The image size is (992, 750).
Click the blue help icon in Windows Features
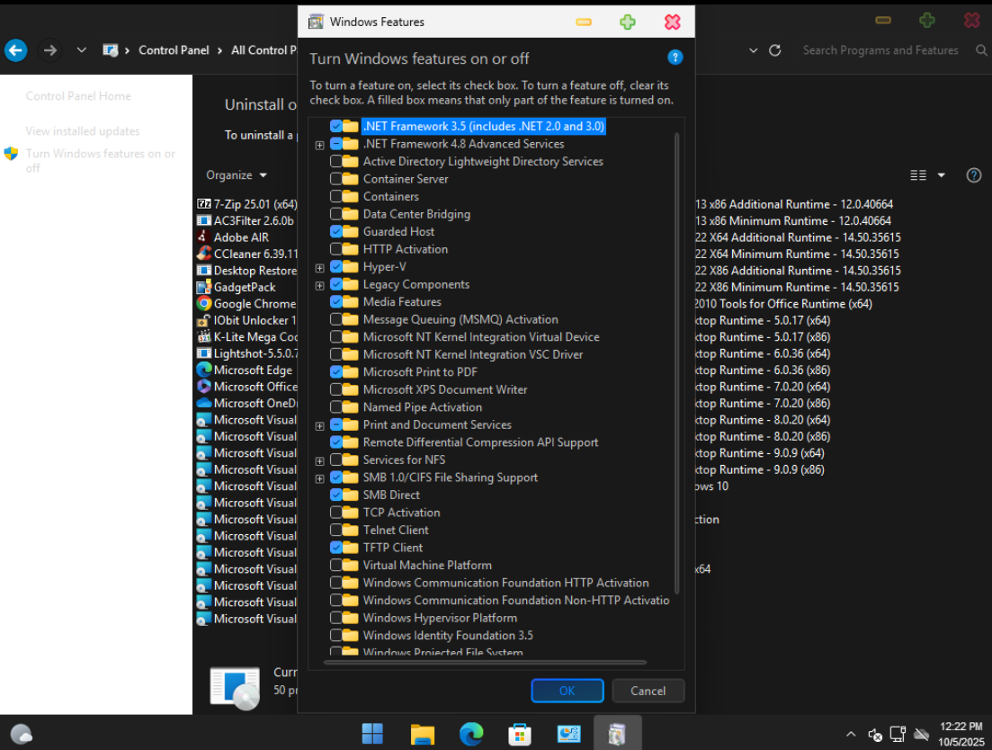point(675,58)
